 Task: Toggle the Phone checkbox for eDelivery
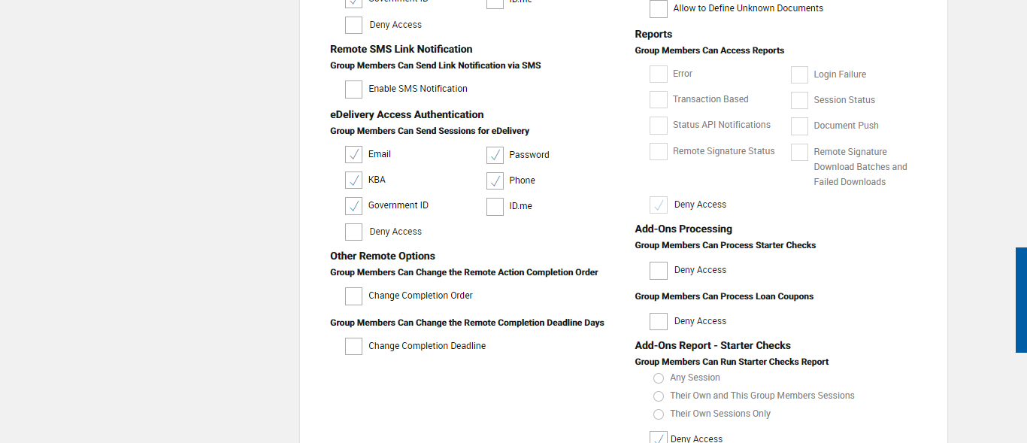tap(495, 181)
